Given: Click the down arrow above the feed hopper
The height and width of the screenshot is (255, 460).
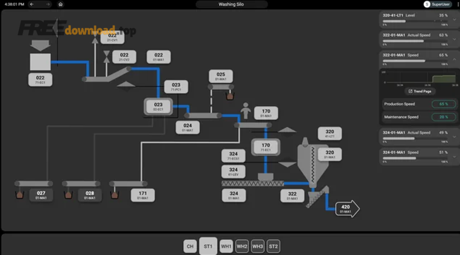Looking at the screenshot, I should pos(40,46).
